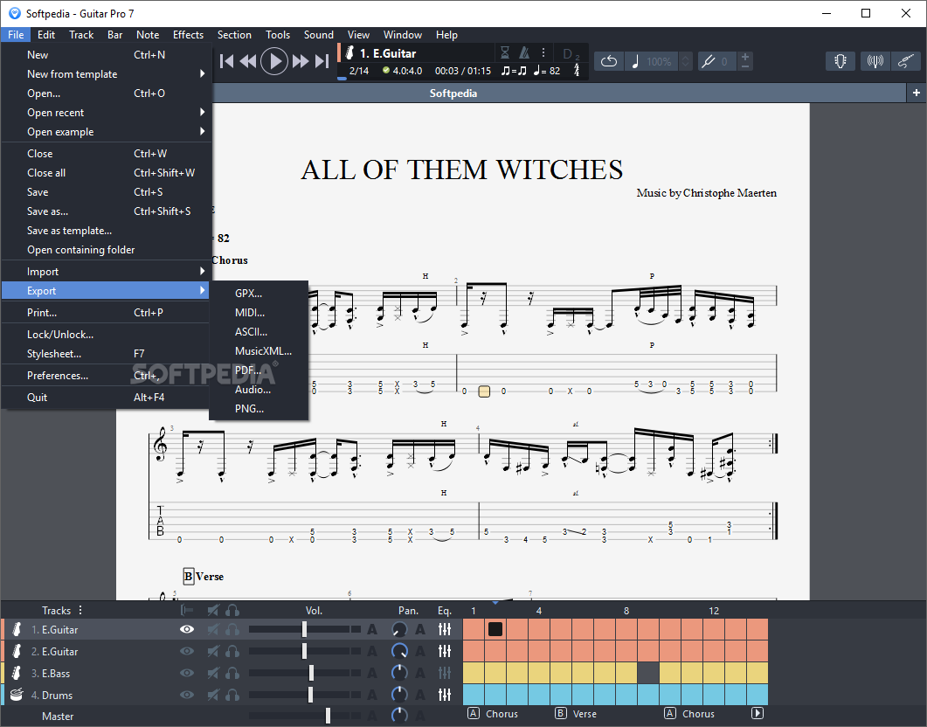Open the Effects menu in menu bar

click(x=188, y=35)
